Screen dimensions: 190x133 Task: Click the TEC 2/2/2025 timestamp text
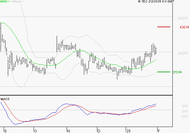tap(156, 1)
